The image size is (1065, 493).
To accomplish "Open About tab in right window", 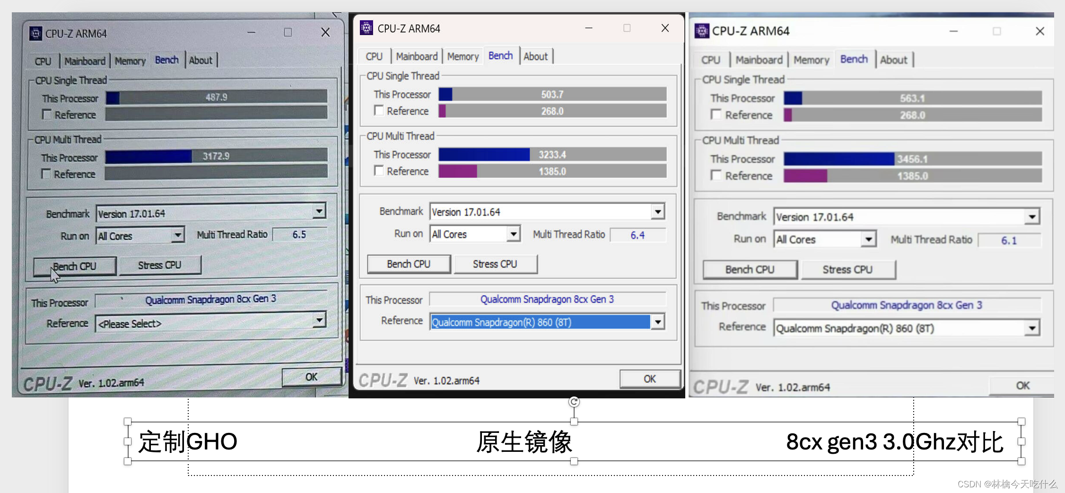I will coord(893,60).
